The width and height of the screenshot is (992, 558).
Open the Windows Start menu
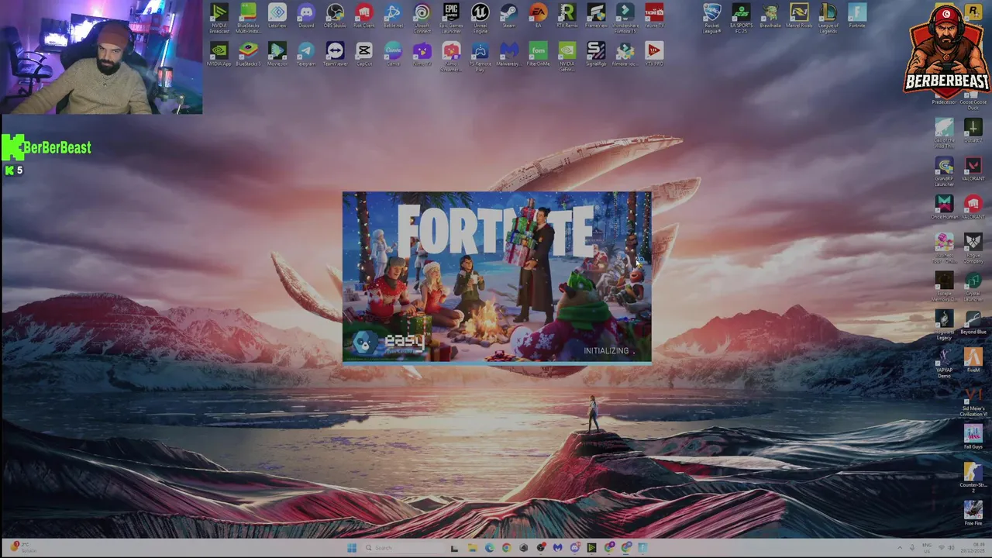(351, 548)
